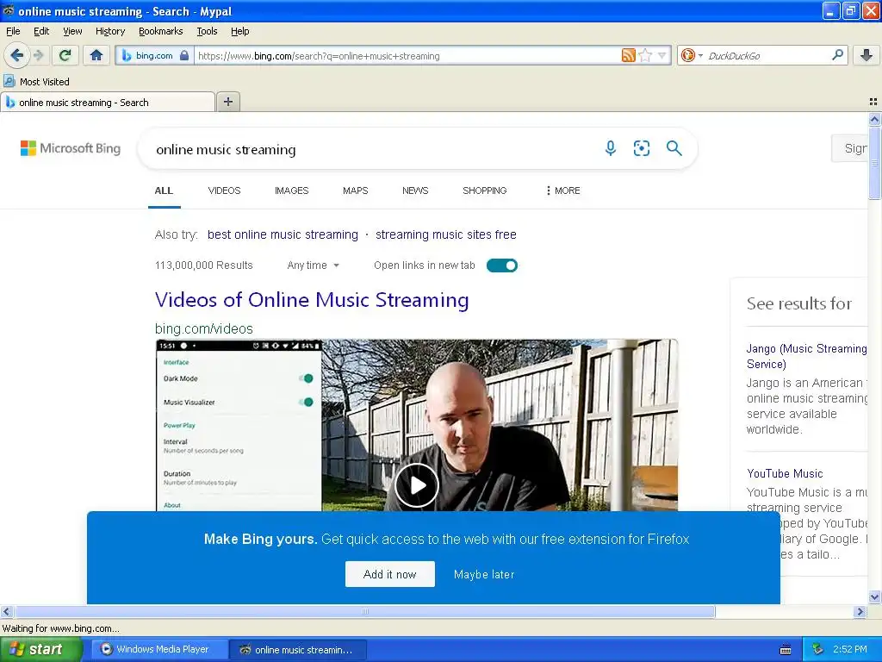
Task: Start voice search with the microphone icon
Action: pyautogui.click(x=611, y=148)
